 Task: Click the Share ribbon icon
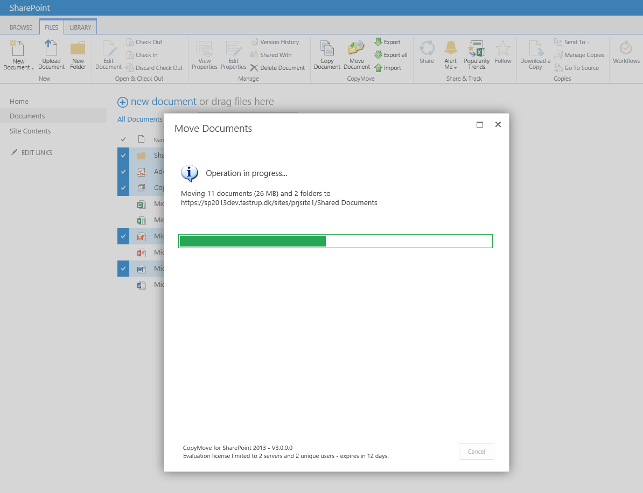427,48
